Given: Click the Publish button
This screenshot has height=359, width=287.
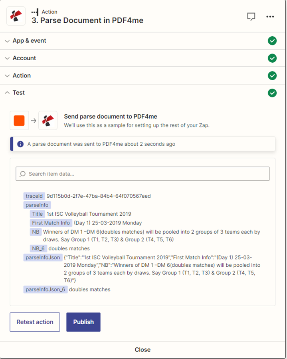Looking at the screenshot, I should [x=83, y=322].
